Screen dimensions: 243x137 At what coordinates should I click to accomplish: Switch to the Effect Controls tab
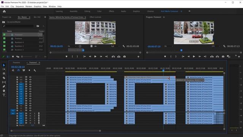pyautogui.click(x=95, y=17)
